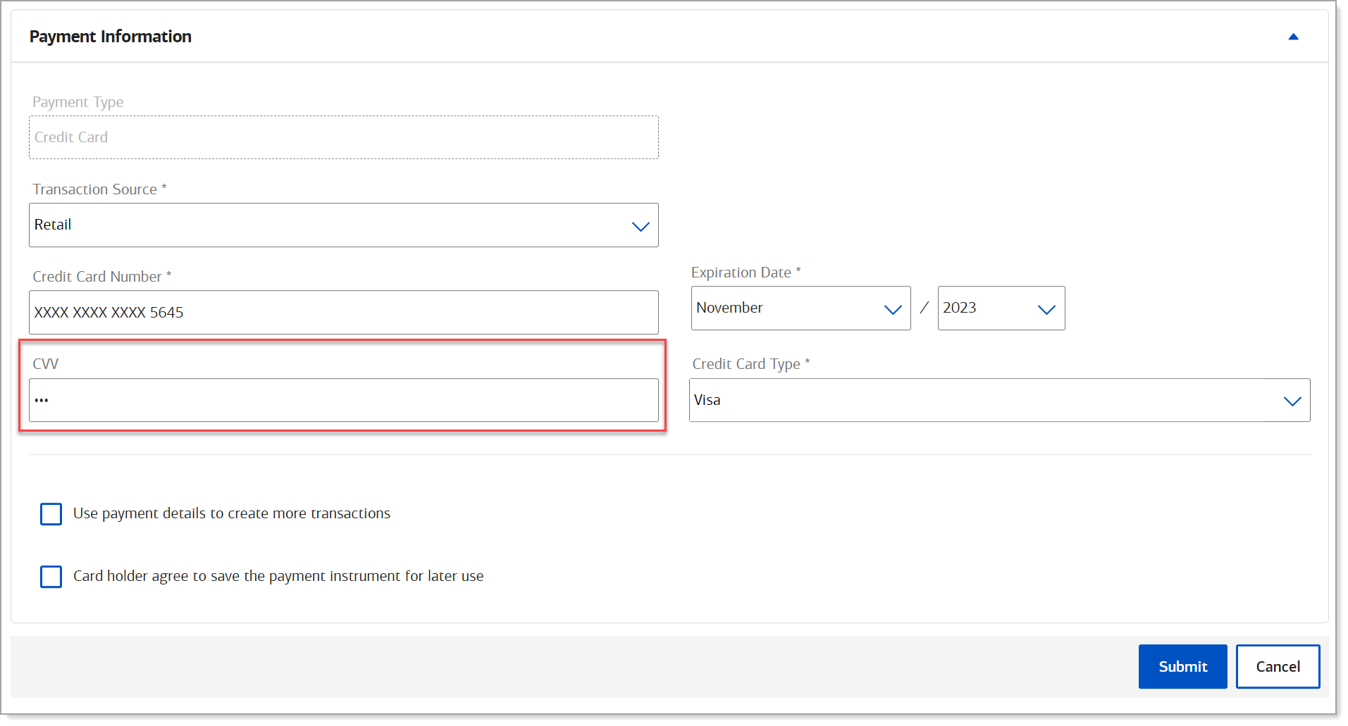Click the disabled Payment Type field

[344, 137]
